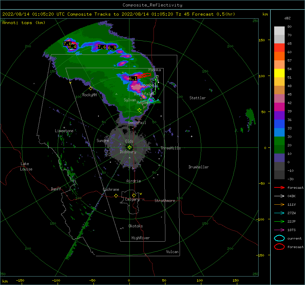Click the Ponoka city label
The height and width of the screenshot is (285, 305).
click(x=155, y=70)
